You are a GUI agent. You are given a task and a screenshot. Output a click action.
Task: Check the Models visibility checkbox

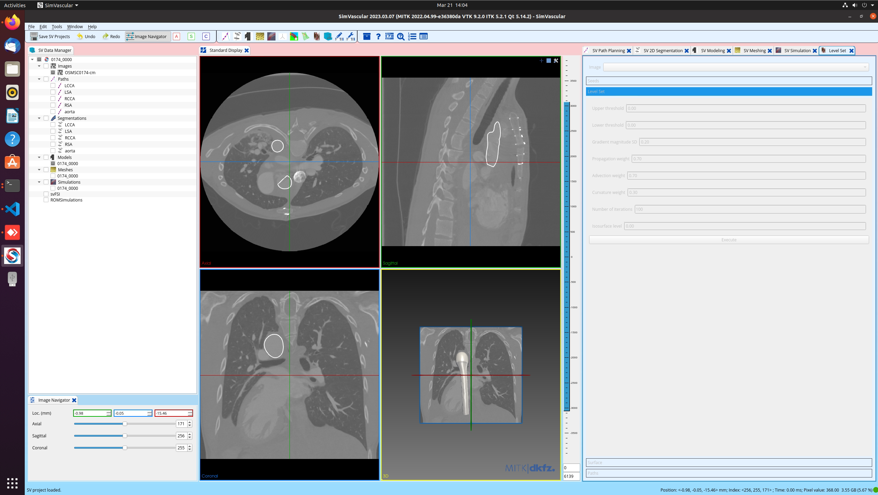(46, 157)
